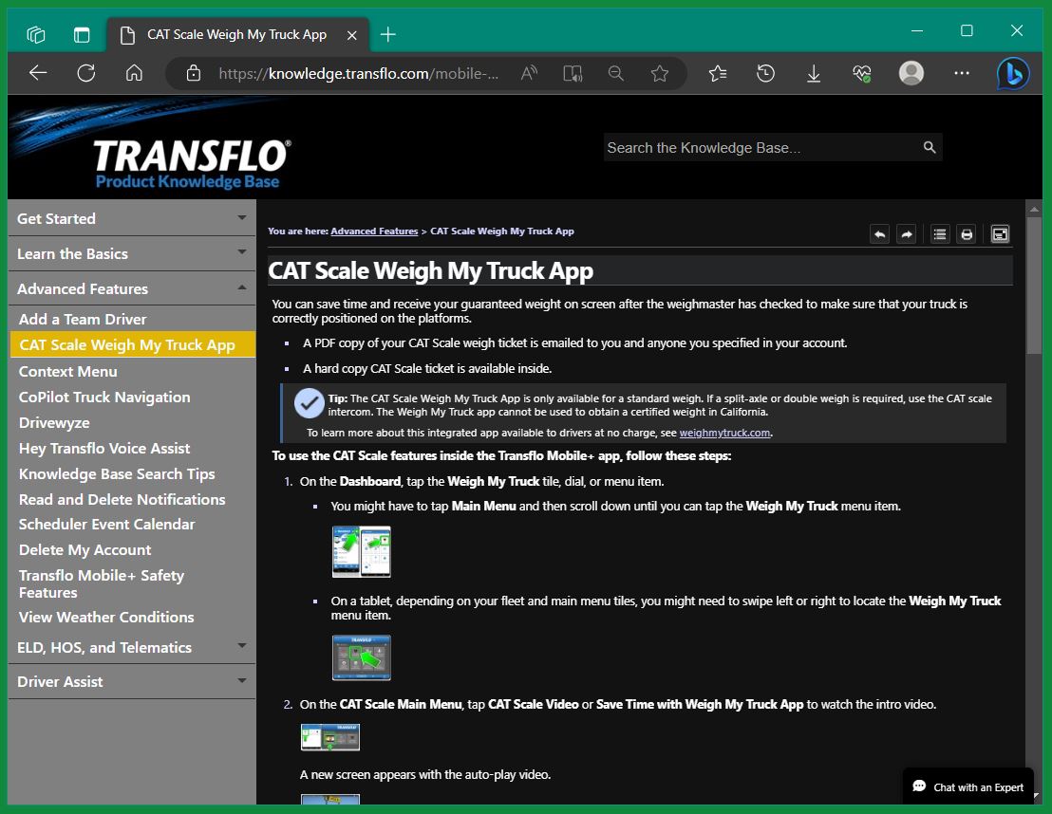
Task: Open Hey Transflo Voice Assist topic
Action: (x=104, y=448)
